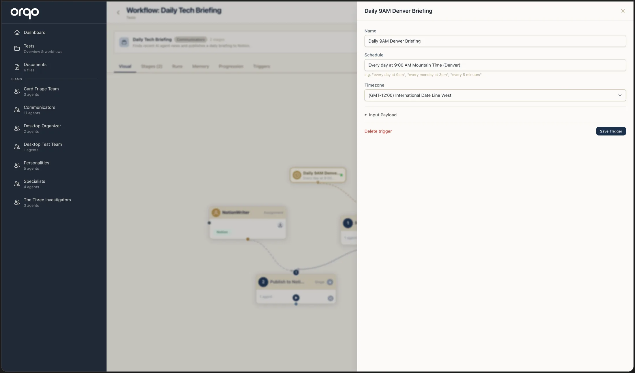Focus the Schedule input field
The width and height of the screenshot is (635, 373).
(x=495, y=65)
